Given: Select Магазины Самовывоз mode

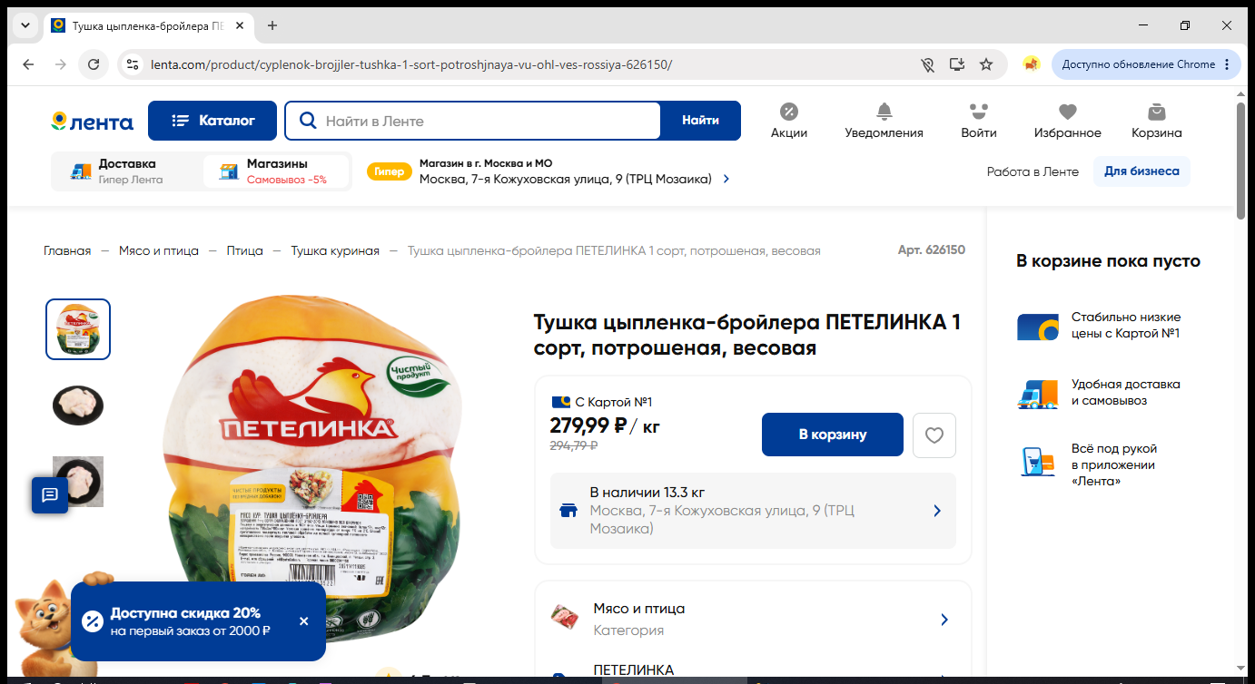Looking at the screenshot, I should 276,171.
